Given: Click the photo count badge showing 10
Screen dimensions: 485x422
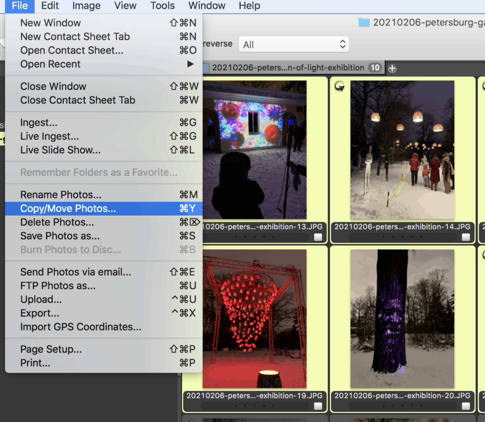Looking at the screenshot, I should click(375, 67).
